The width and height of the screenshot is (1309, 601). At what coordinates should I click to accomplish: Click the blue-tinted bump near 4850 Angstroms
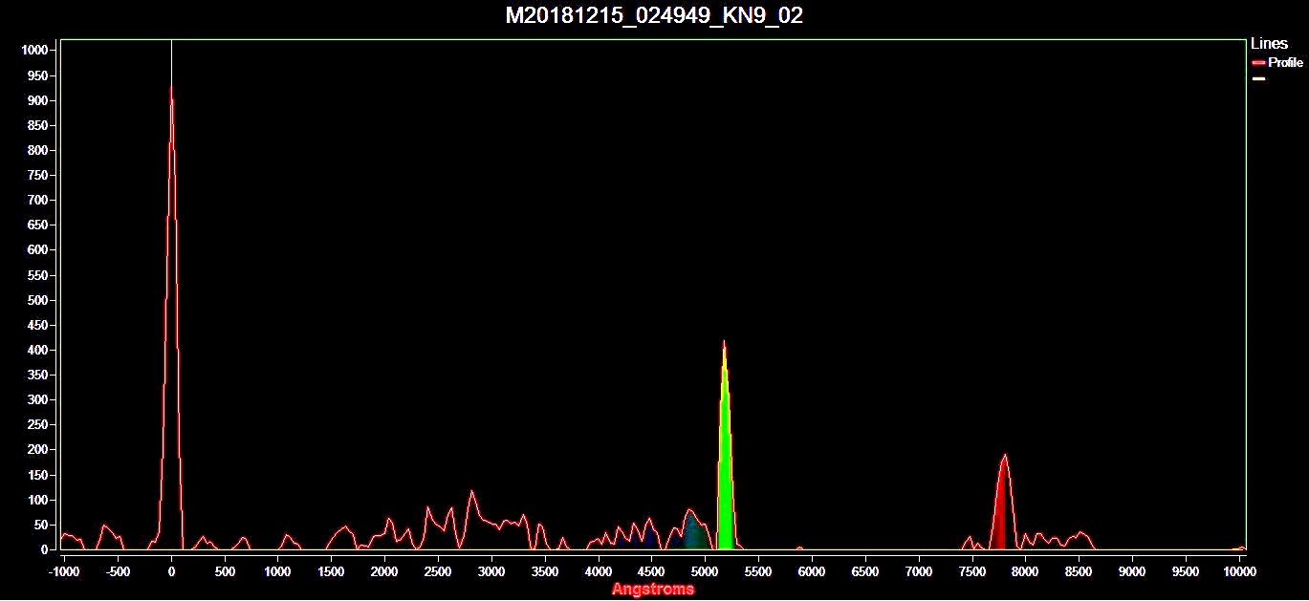(691, 530)
